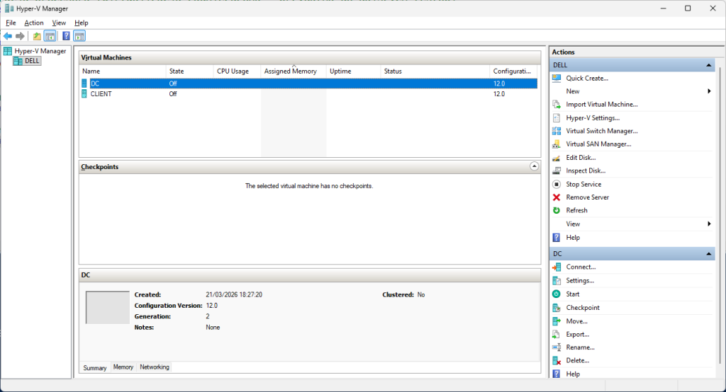The width and height of the screenshot is (726, 392).
Task: Click the green Refresh icon
Action: coord(557,210)
